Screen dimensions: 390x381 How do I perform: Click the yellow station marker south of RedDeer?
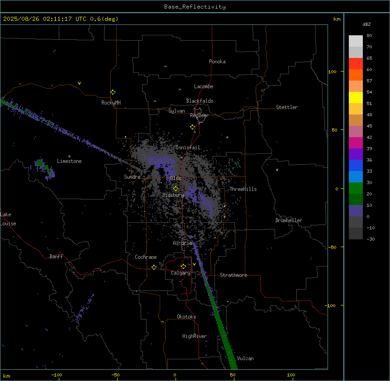[x=193, y=127]
